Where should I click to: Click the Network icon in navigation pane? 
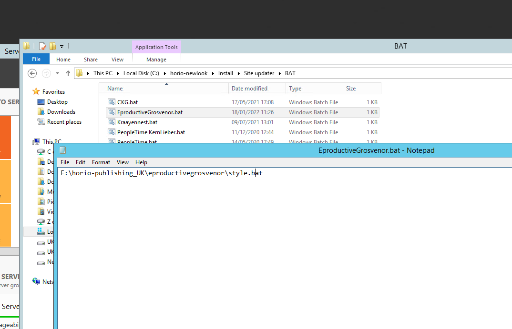[36, 281]
